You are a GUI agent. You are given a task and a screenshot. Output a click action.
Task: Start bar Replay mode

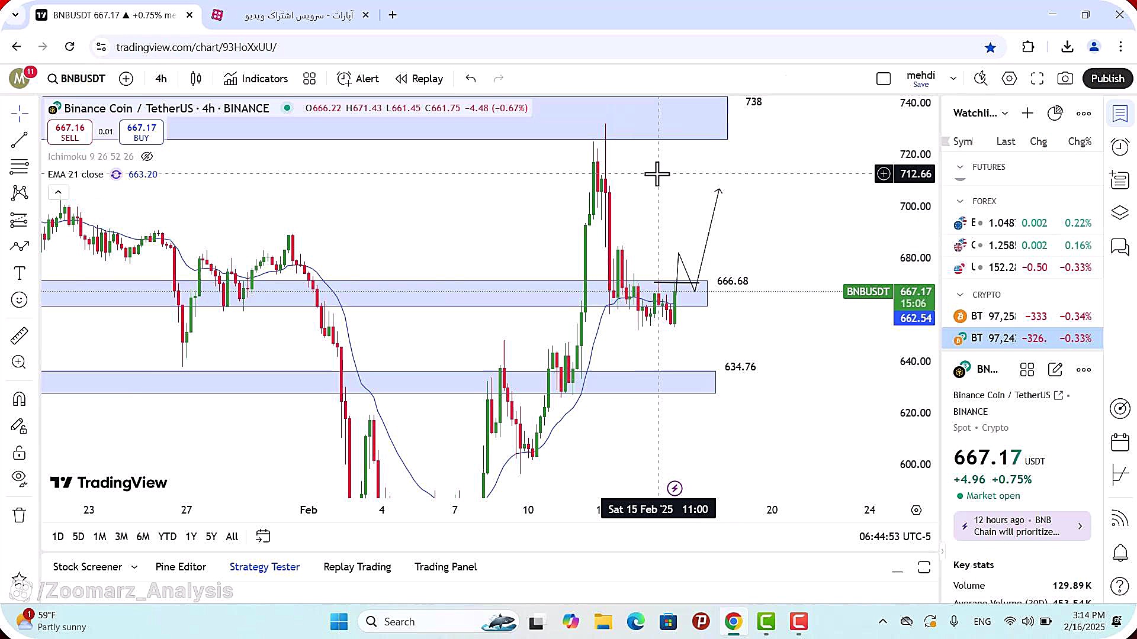pyautogui.click(x=419, y=79)
